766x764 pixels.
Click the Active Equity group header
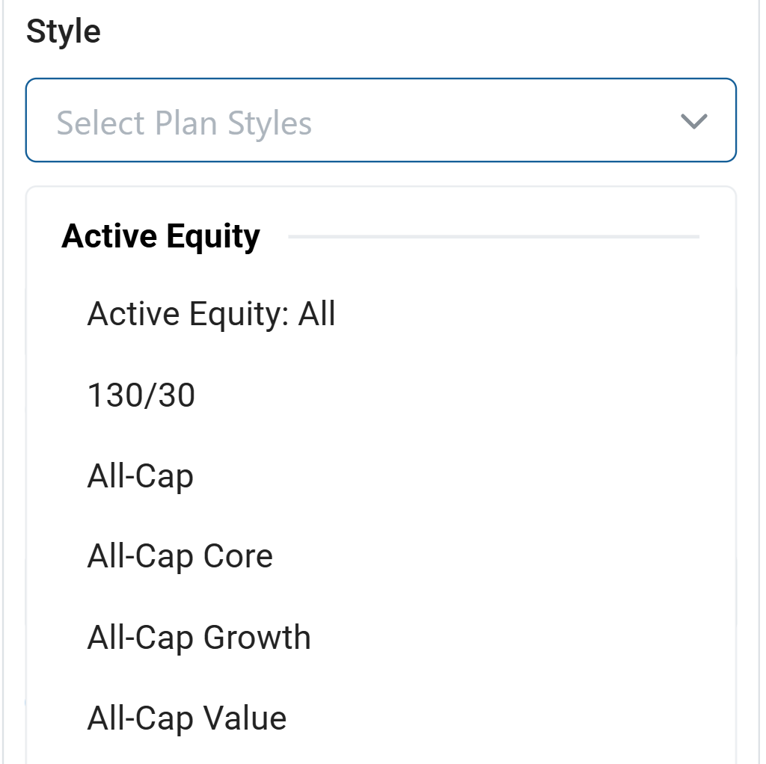tap(161, 237)
